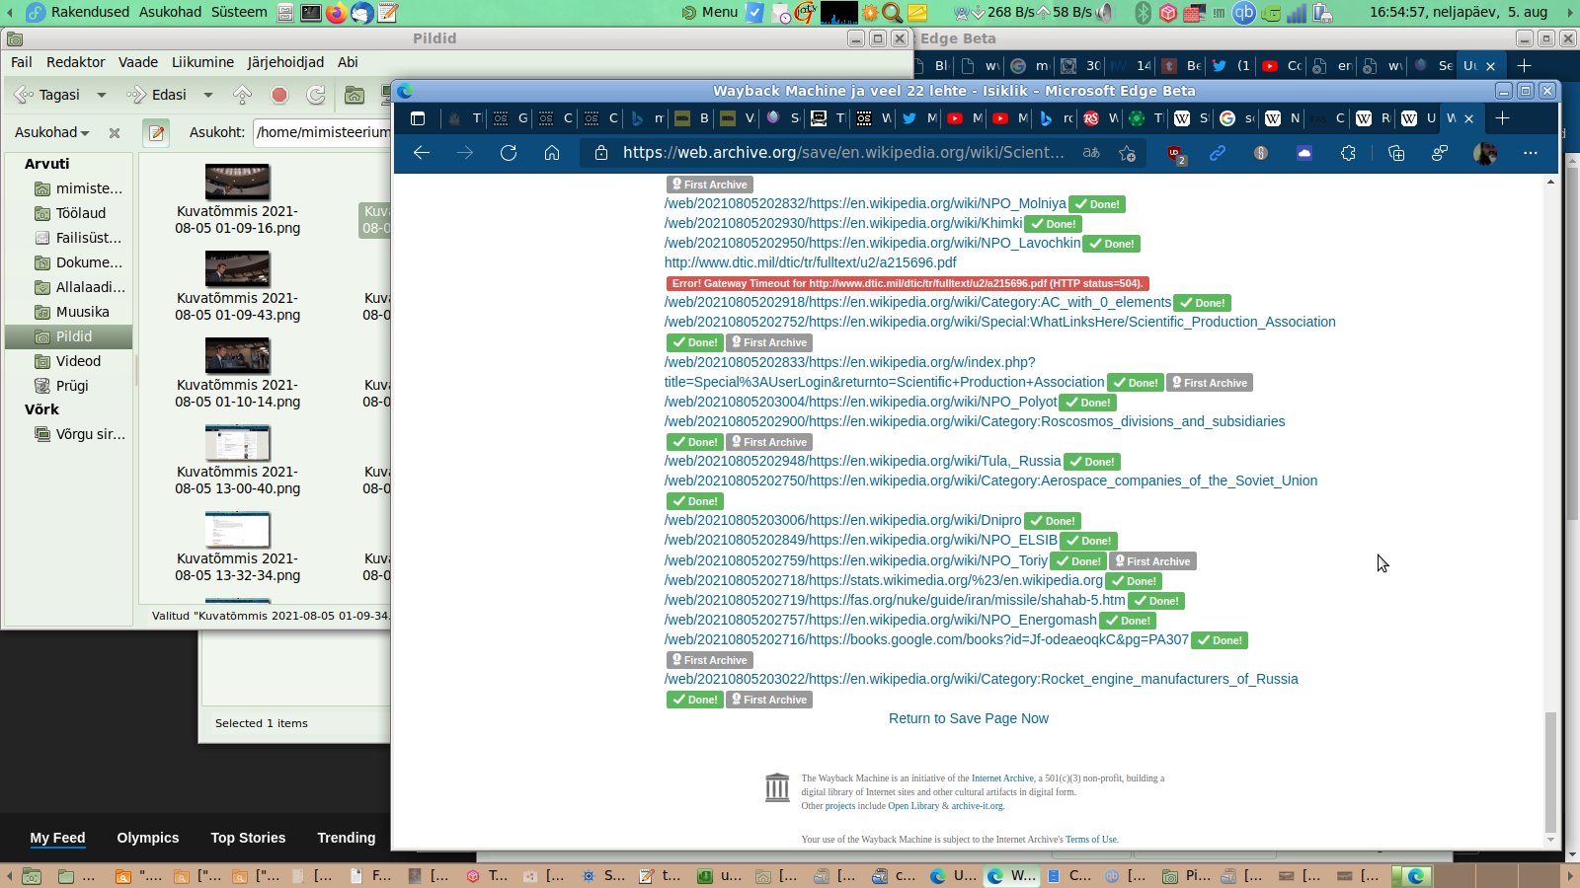Select Muusika in the places sidebar
The height and width of the screenshot is (888, 1580).
(69, 312)
